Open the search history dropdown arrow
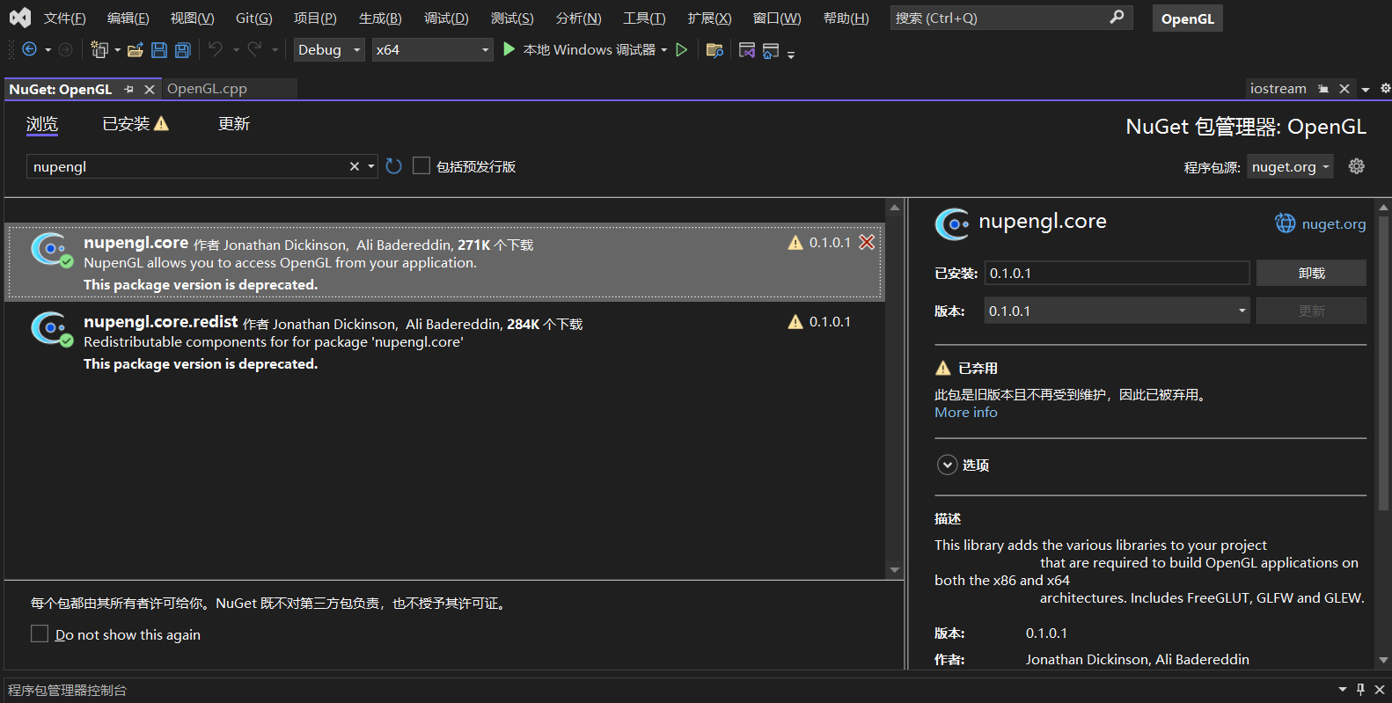 371,166
